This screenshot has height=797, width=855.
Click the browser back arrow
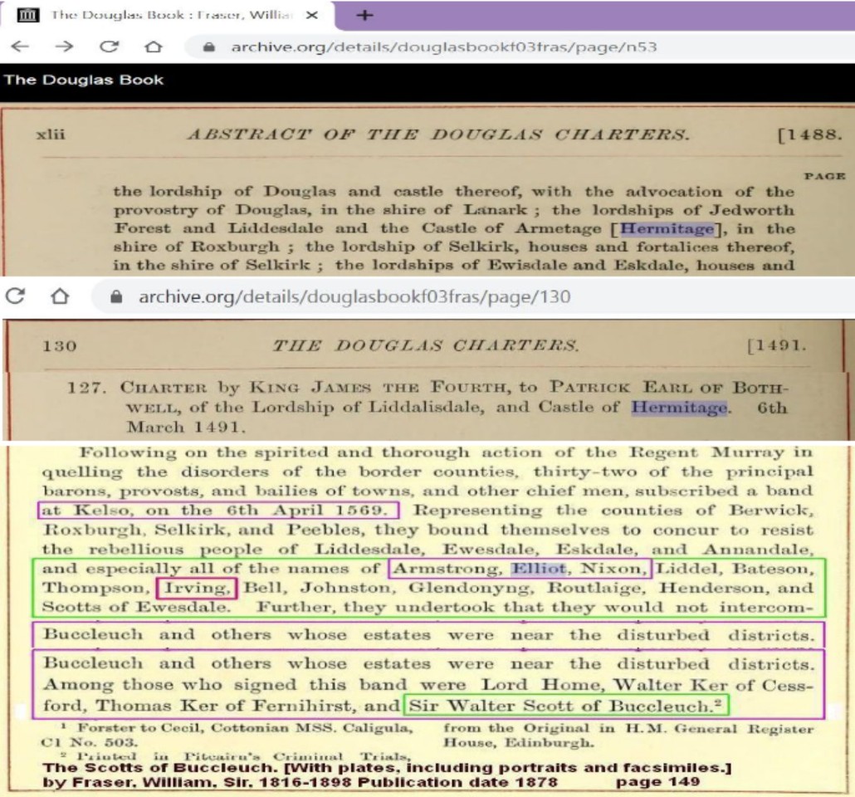click(20, 47)
